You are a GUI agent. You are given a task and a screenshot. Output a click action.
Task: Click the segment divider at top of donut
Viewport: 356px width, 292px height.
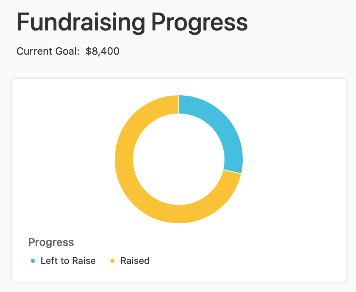point(179,105)
